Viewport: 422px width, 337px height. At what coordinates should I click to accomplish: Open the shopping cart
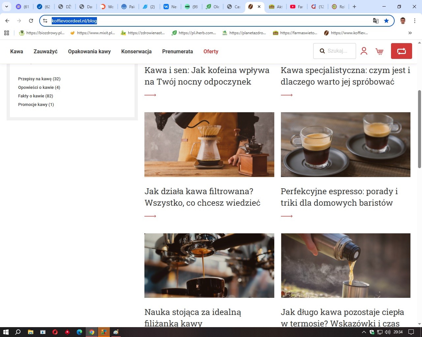click(x=379, y=51)
